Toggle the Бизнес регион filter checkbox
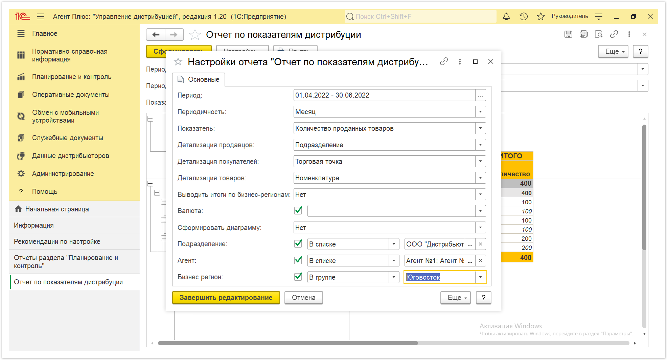The height and width of the screenshot is (360, 667). coord(298,276)
